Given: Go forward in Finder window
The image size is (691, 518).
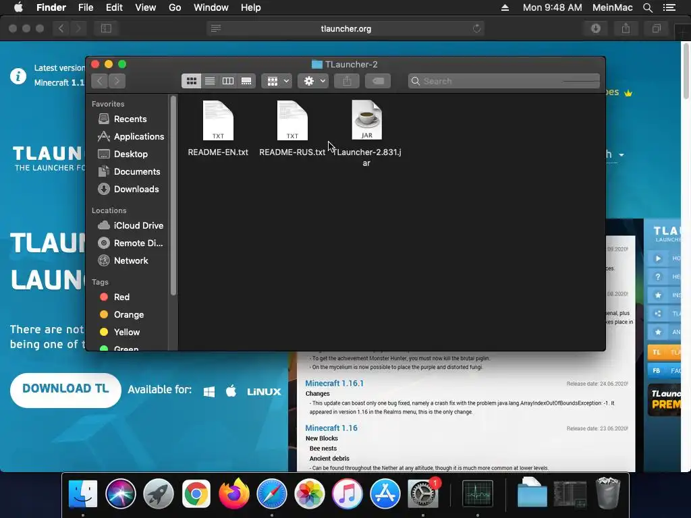Looking at the screenshot, I should pyautogui.click(x=117, y=81).
